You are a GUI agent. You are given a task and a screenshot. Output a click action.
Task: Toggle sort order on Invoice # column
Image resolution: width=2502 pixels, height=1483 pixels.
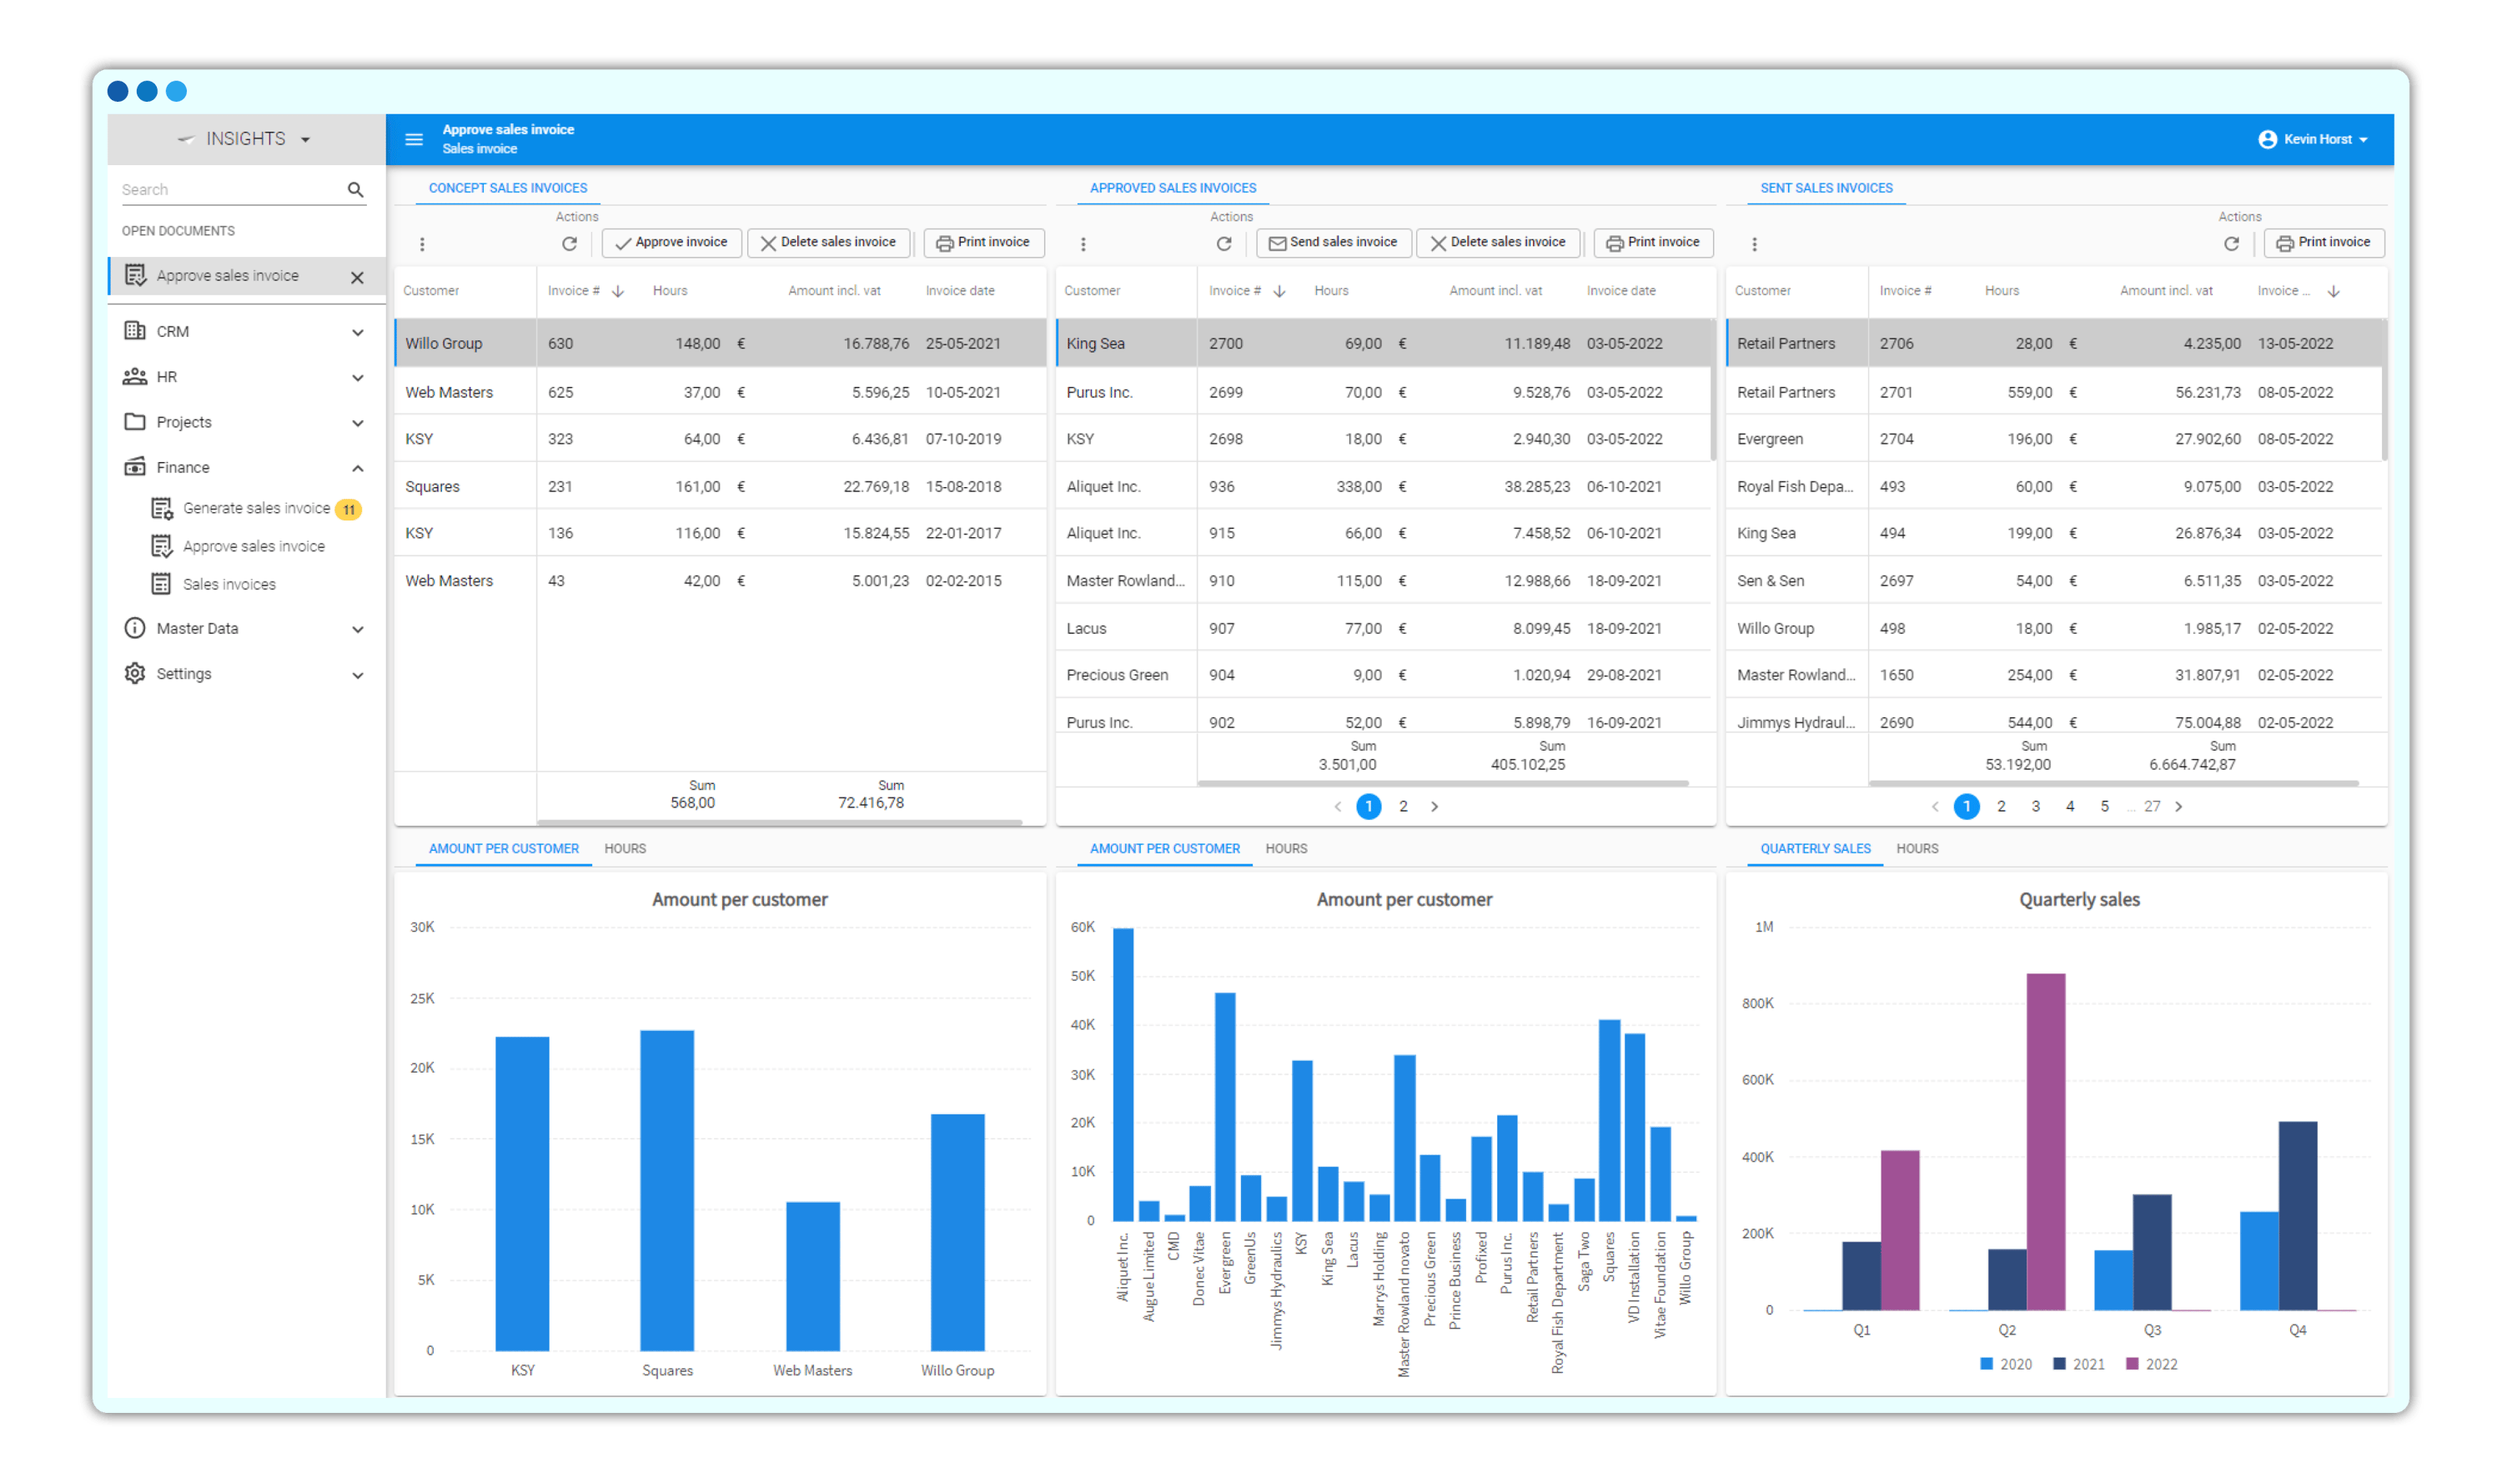coord(619,291)
